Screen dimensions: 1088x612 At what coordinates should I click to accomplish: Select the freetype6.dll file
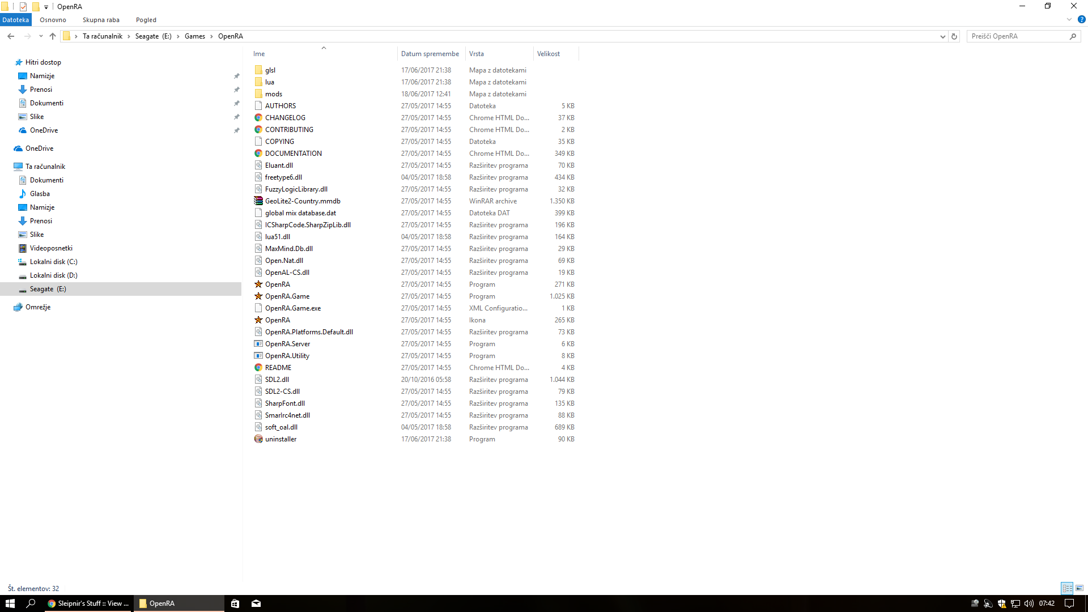point(283,177)
